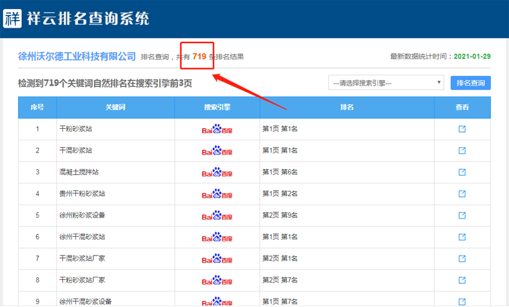The height and width of the screenshot is (307, 509).
Task: Open view icon for 干混砂浆站 row
Action: 462,151
